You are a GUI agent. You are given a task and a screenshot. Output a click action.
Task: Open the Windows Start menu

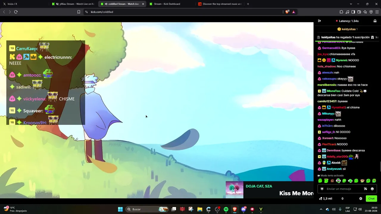point(120,209)
